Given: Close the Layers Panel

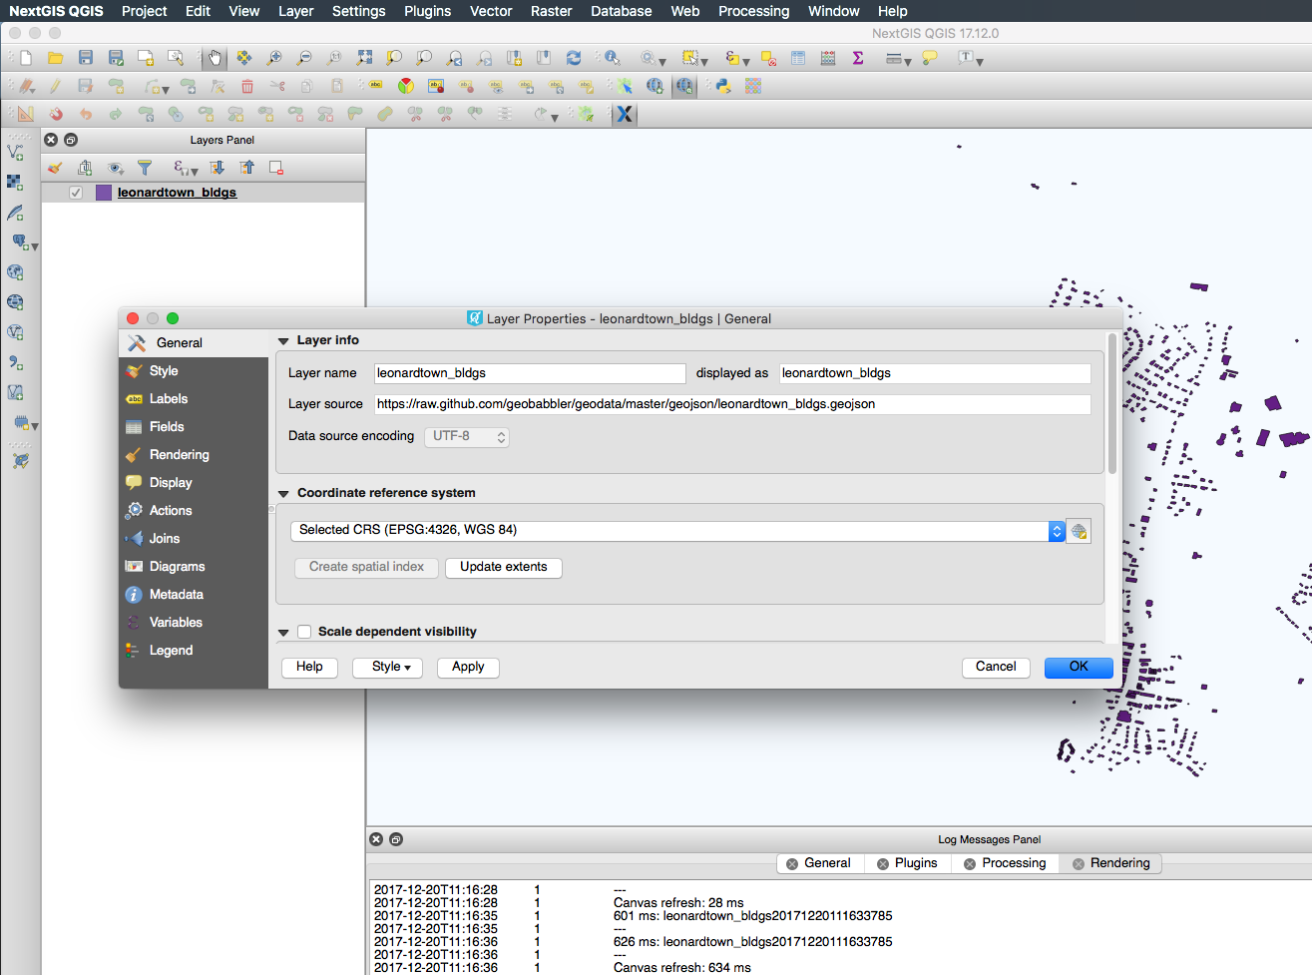Looking at the screenshot, I should coord(51,140).
